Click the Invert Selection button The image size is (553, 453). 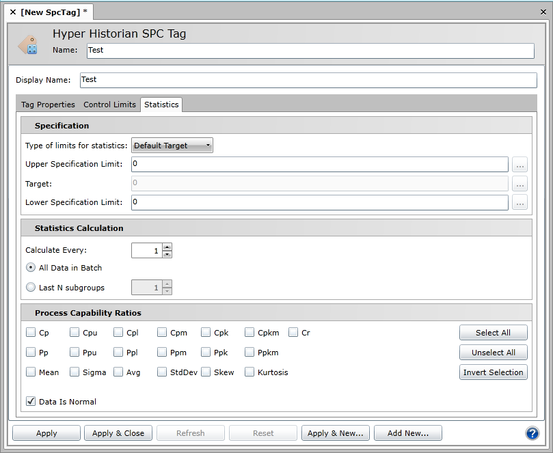click(493, 372)
